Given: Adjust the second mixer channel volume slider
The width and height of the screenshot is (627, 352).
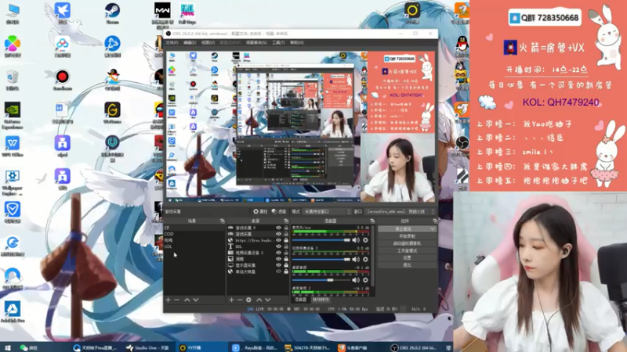Looking at the screenshot, I should point(321,260).
